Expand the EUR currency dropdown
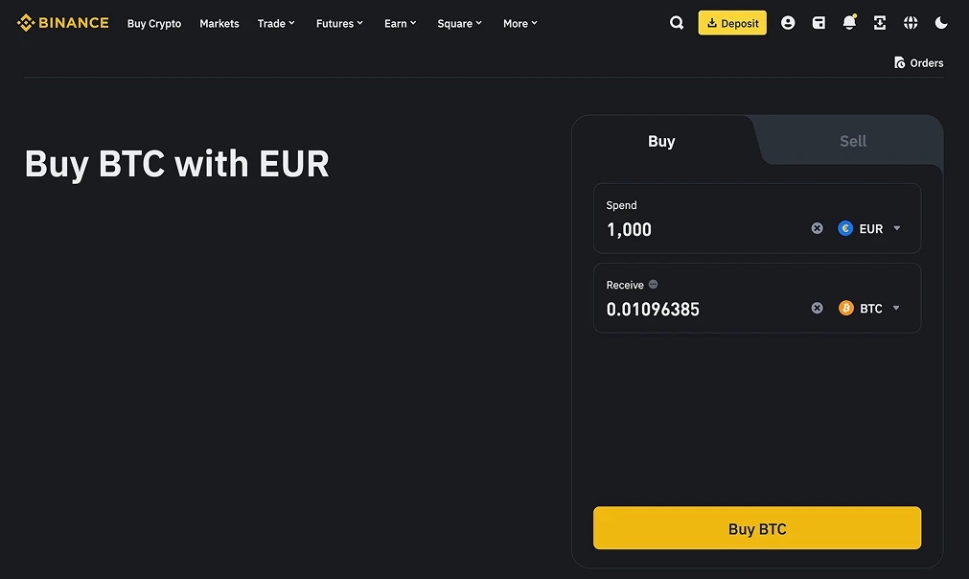 tap(870, 228)
